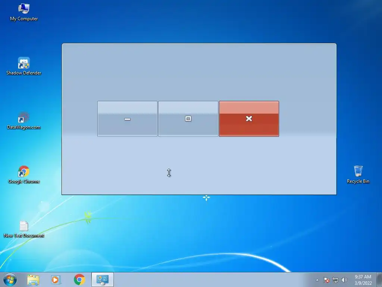Open the Windows Start menu orb
This screenshot has height=287, width=382.
click(x=10, y=280)
